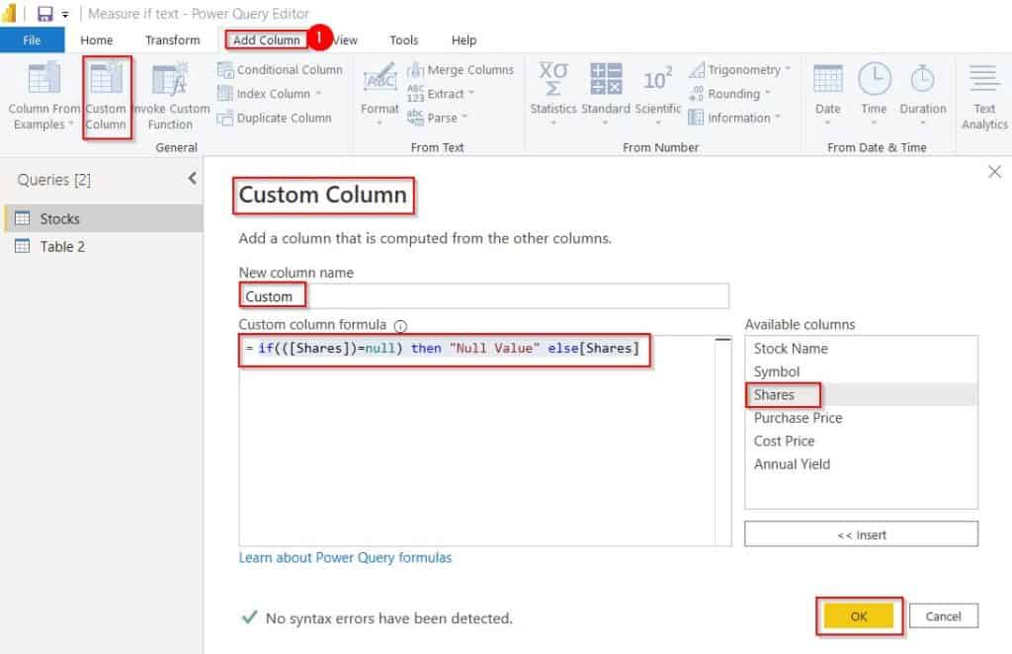The width and height of the screenshot is (1012, 654).
Task: Open the Time column options icon
Action: 874,79
